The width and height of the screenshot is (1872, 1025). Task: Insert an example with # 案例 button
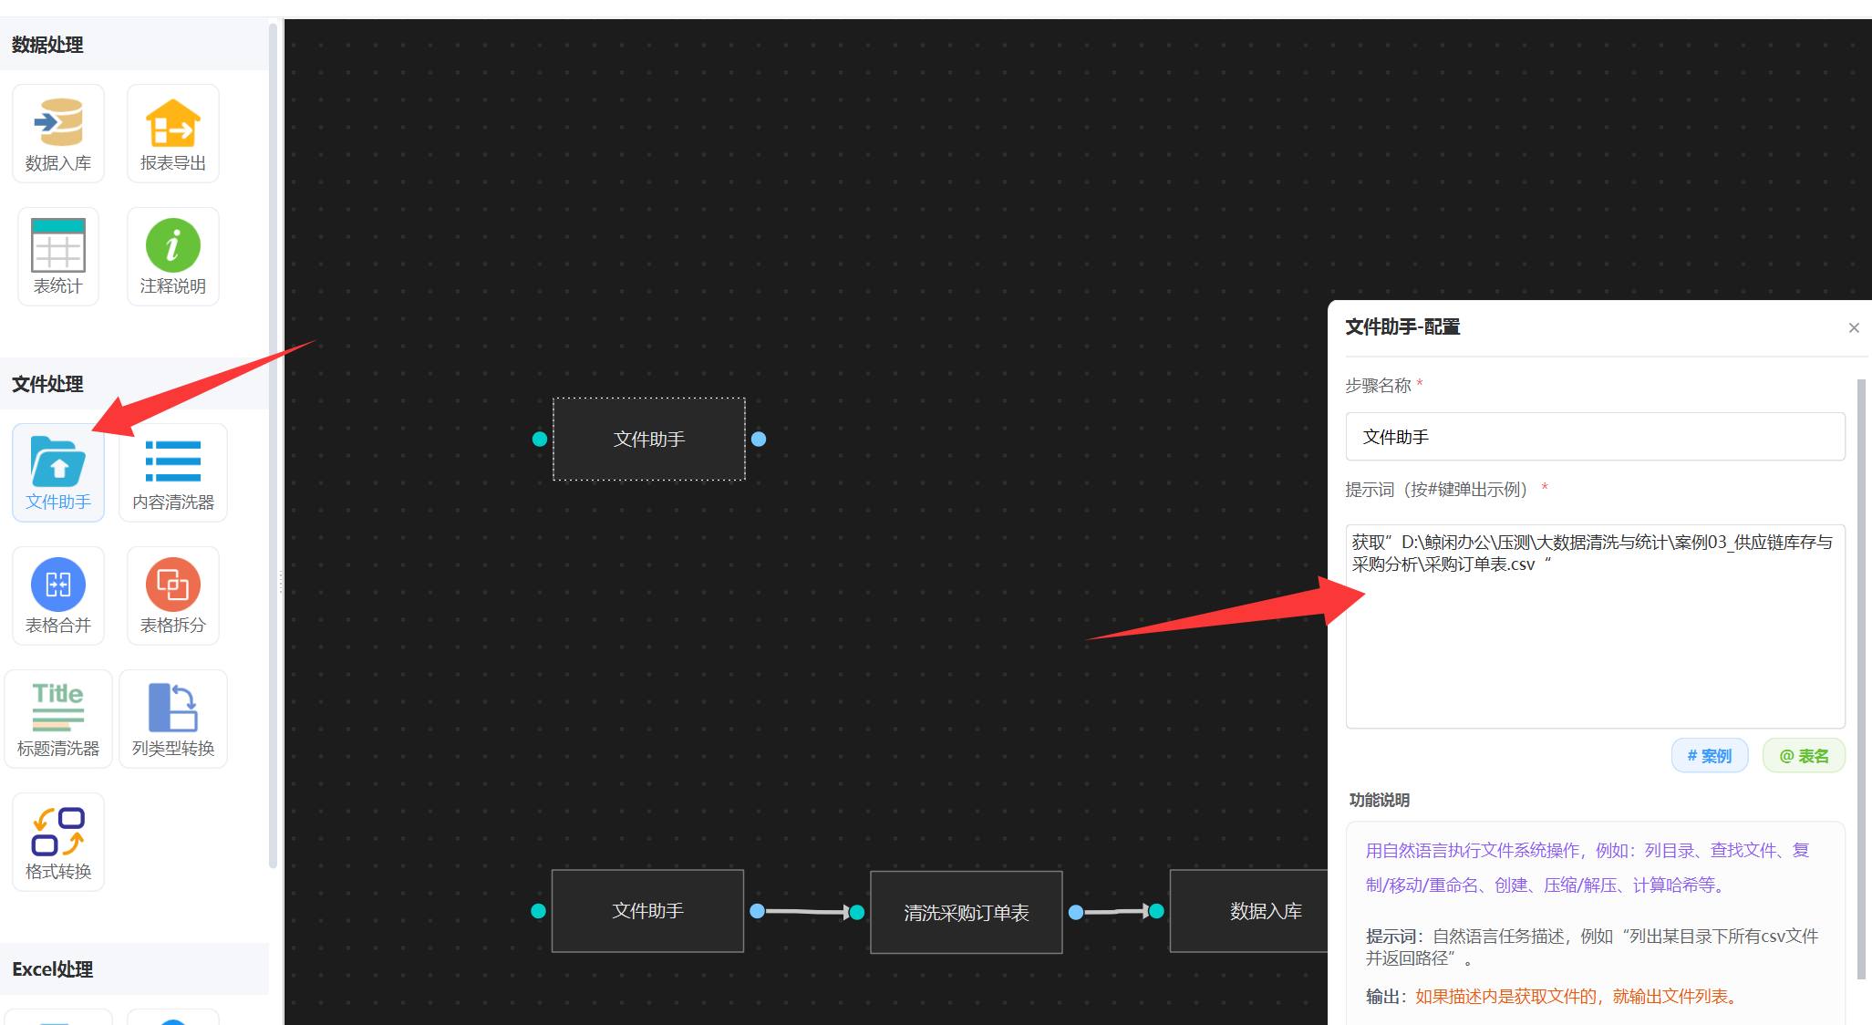click(1709, 756)
